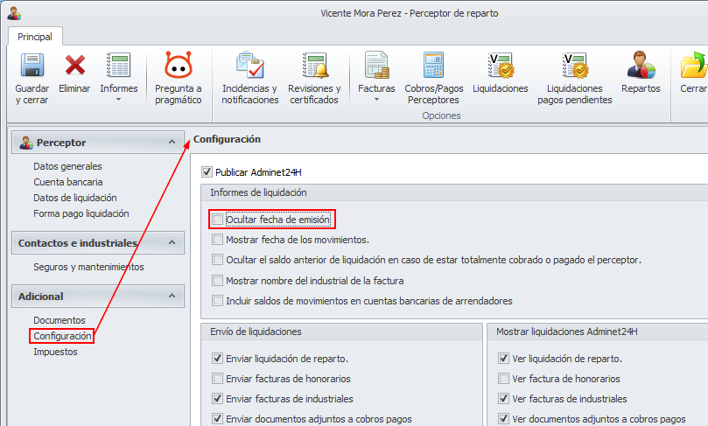Viewport: 708px width, 426px height.
Task: Enable Mostrar fecha de los movimientos
Action: 218,240
